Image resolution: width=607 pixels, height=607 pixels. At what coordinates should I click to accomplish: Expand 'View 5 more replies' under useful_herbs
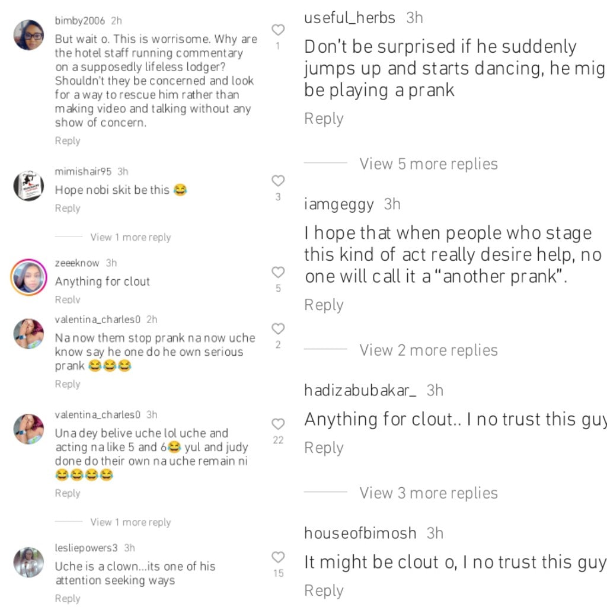click(x=428, y=164)
